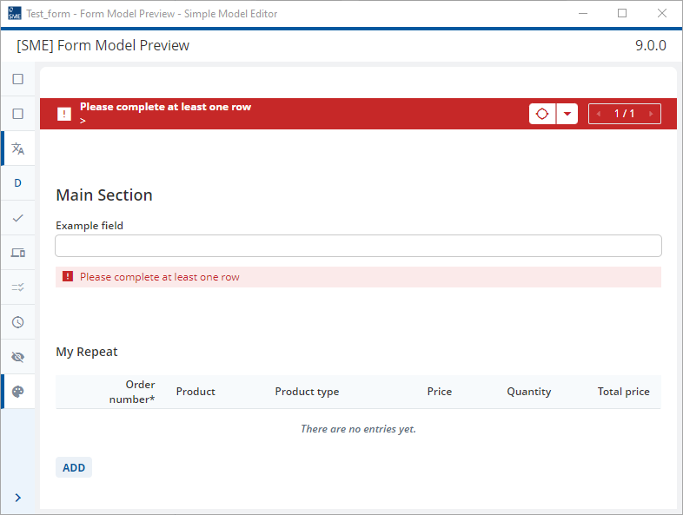Open the translation language icon in sidebar
This screenshot has width=683, height=515.
18,149
